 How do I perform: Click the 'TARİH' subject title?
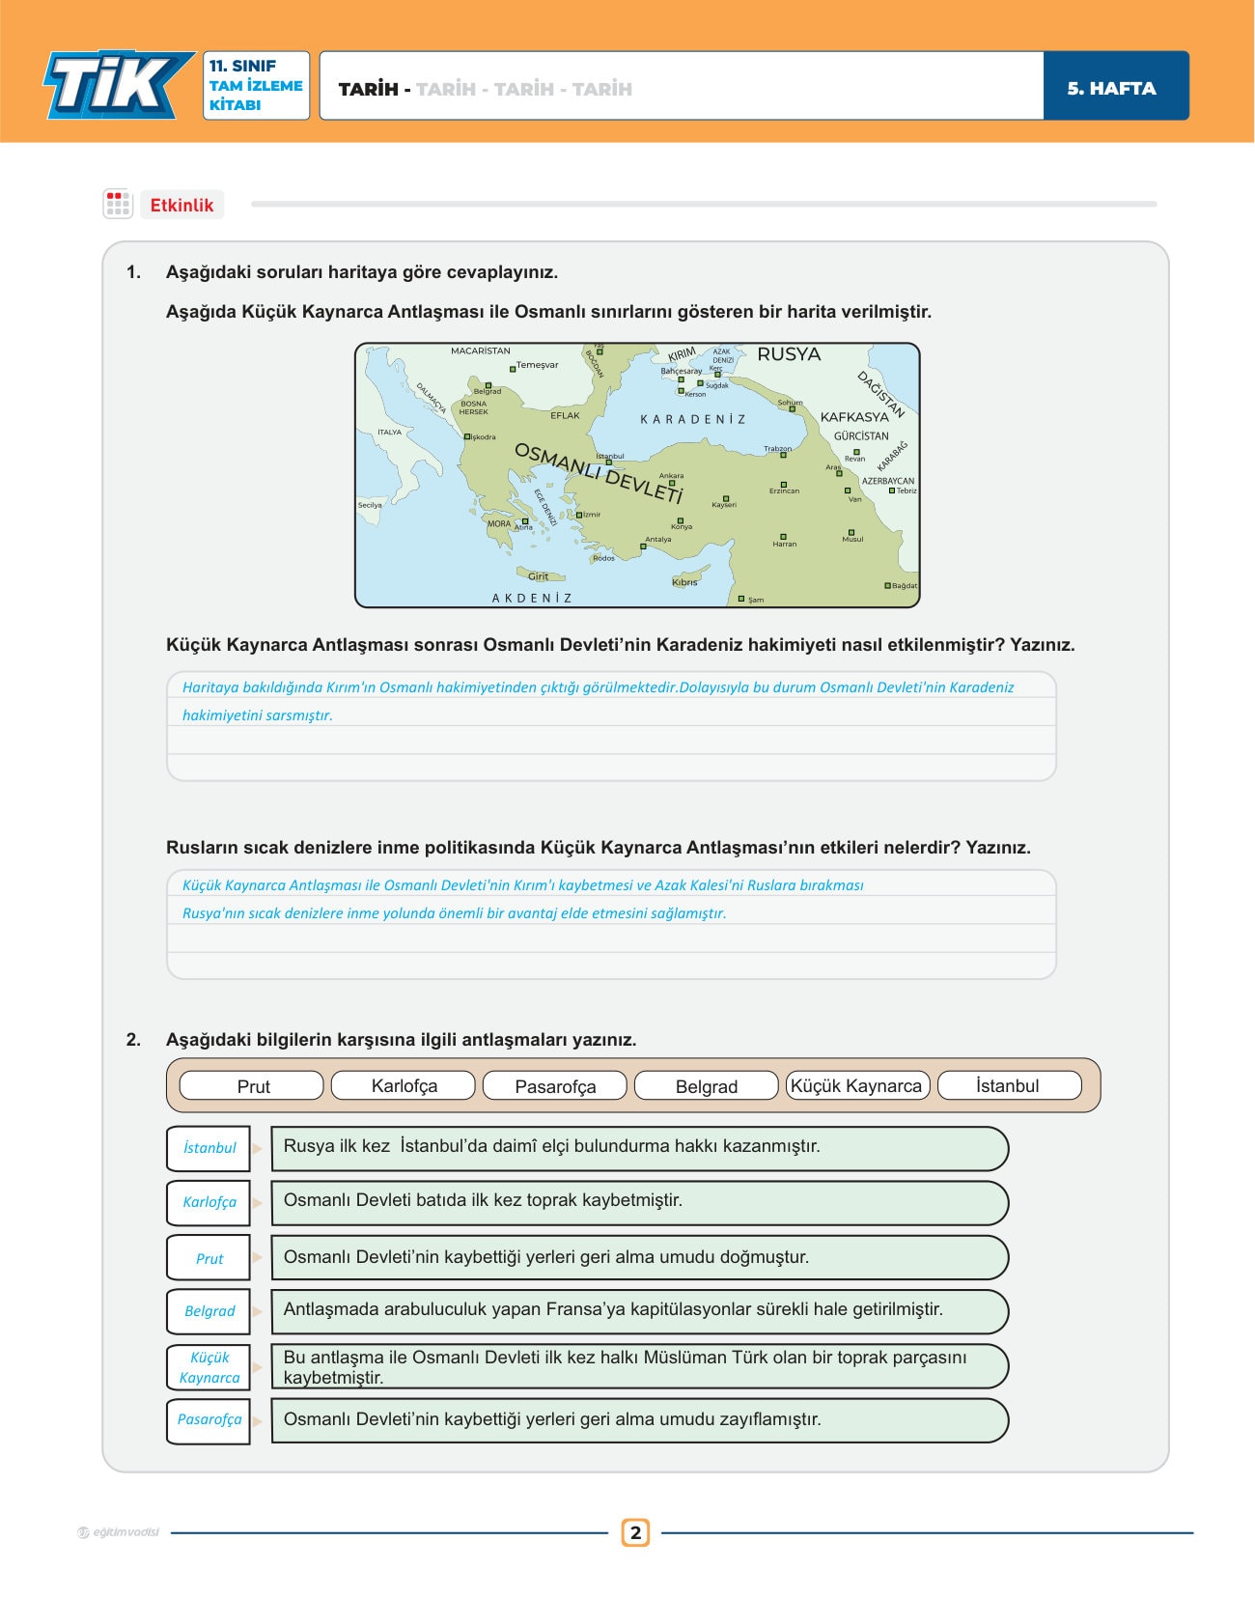(x=369, y=89)
